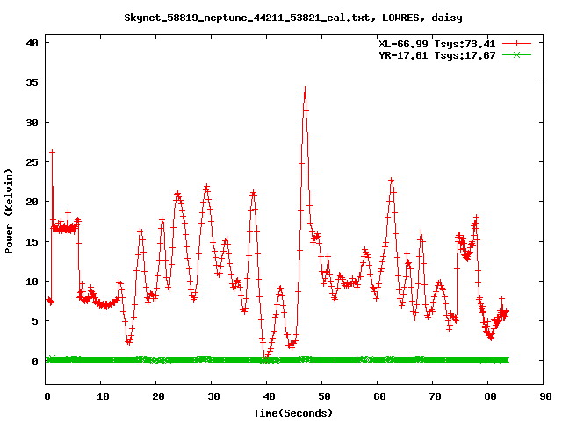Screen dimensions: 562x421
Task: Click the x-axis tick label 50
Action: (324, 396)
